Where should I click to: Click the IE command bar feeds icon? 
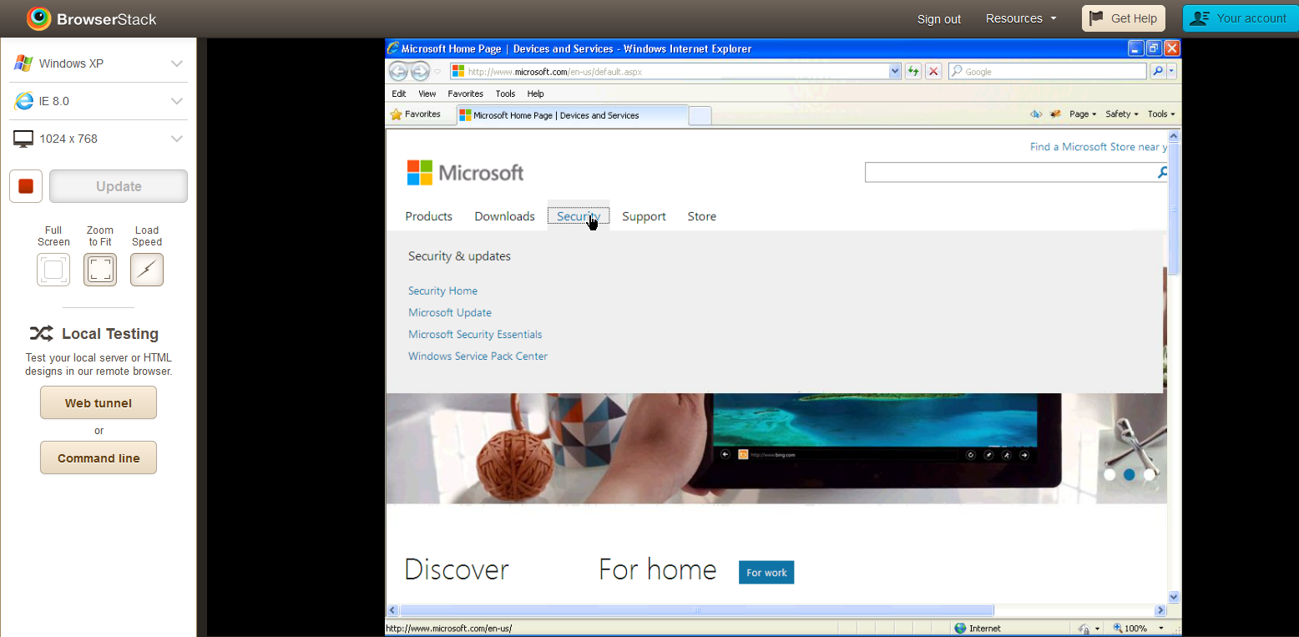pos(1037,114)
